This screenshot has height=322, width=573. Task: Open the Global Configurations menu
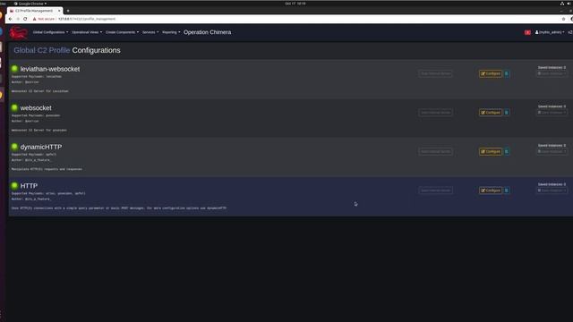pyautogui.click(x=50, y=32)
